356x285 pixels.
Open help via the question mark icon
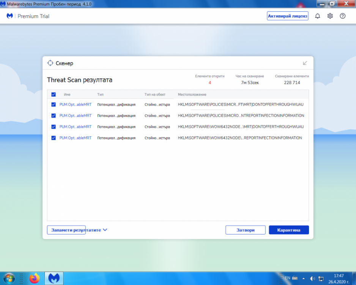point(343,16)
